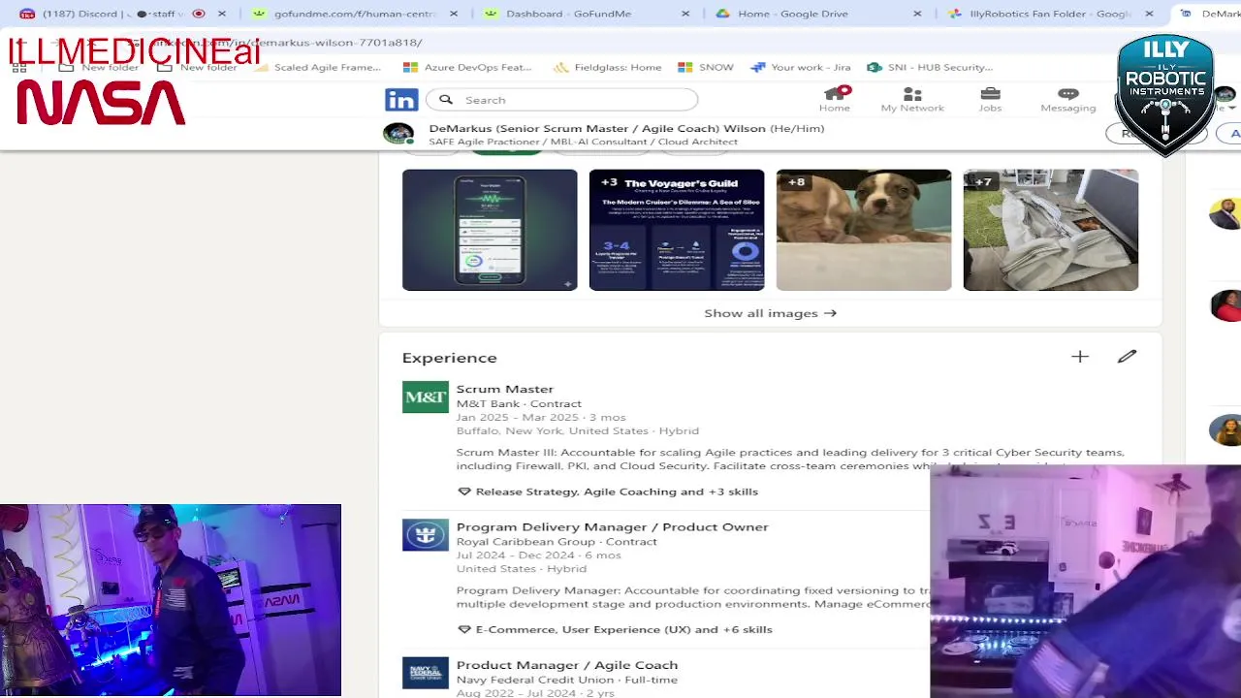
Task: Edit experience with the pencil icon
Action: click(1127, 357)
